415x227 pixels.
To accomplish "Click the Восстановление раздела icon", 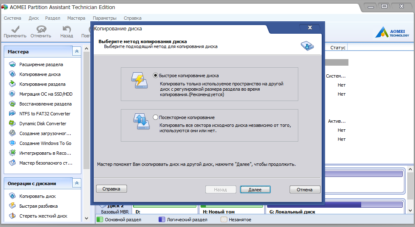I will (x=12, y=103).
